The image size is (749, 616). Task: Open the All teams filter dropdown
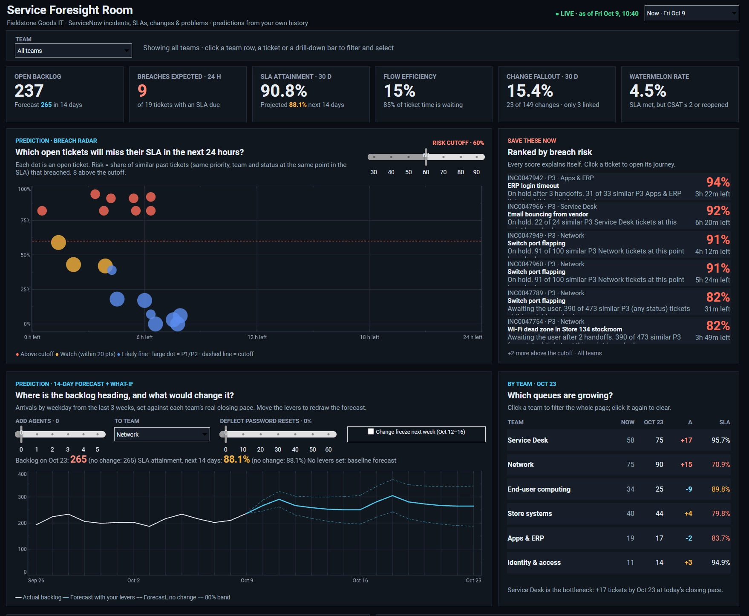(x=73, y=51)
